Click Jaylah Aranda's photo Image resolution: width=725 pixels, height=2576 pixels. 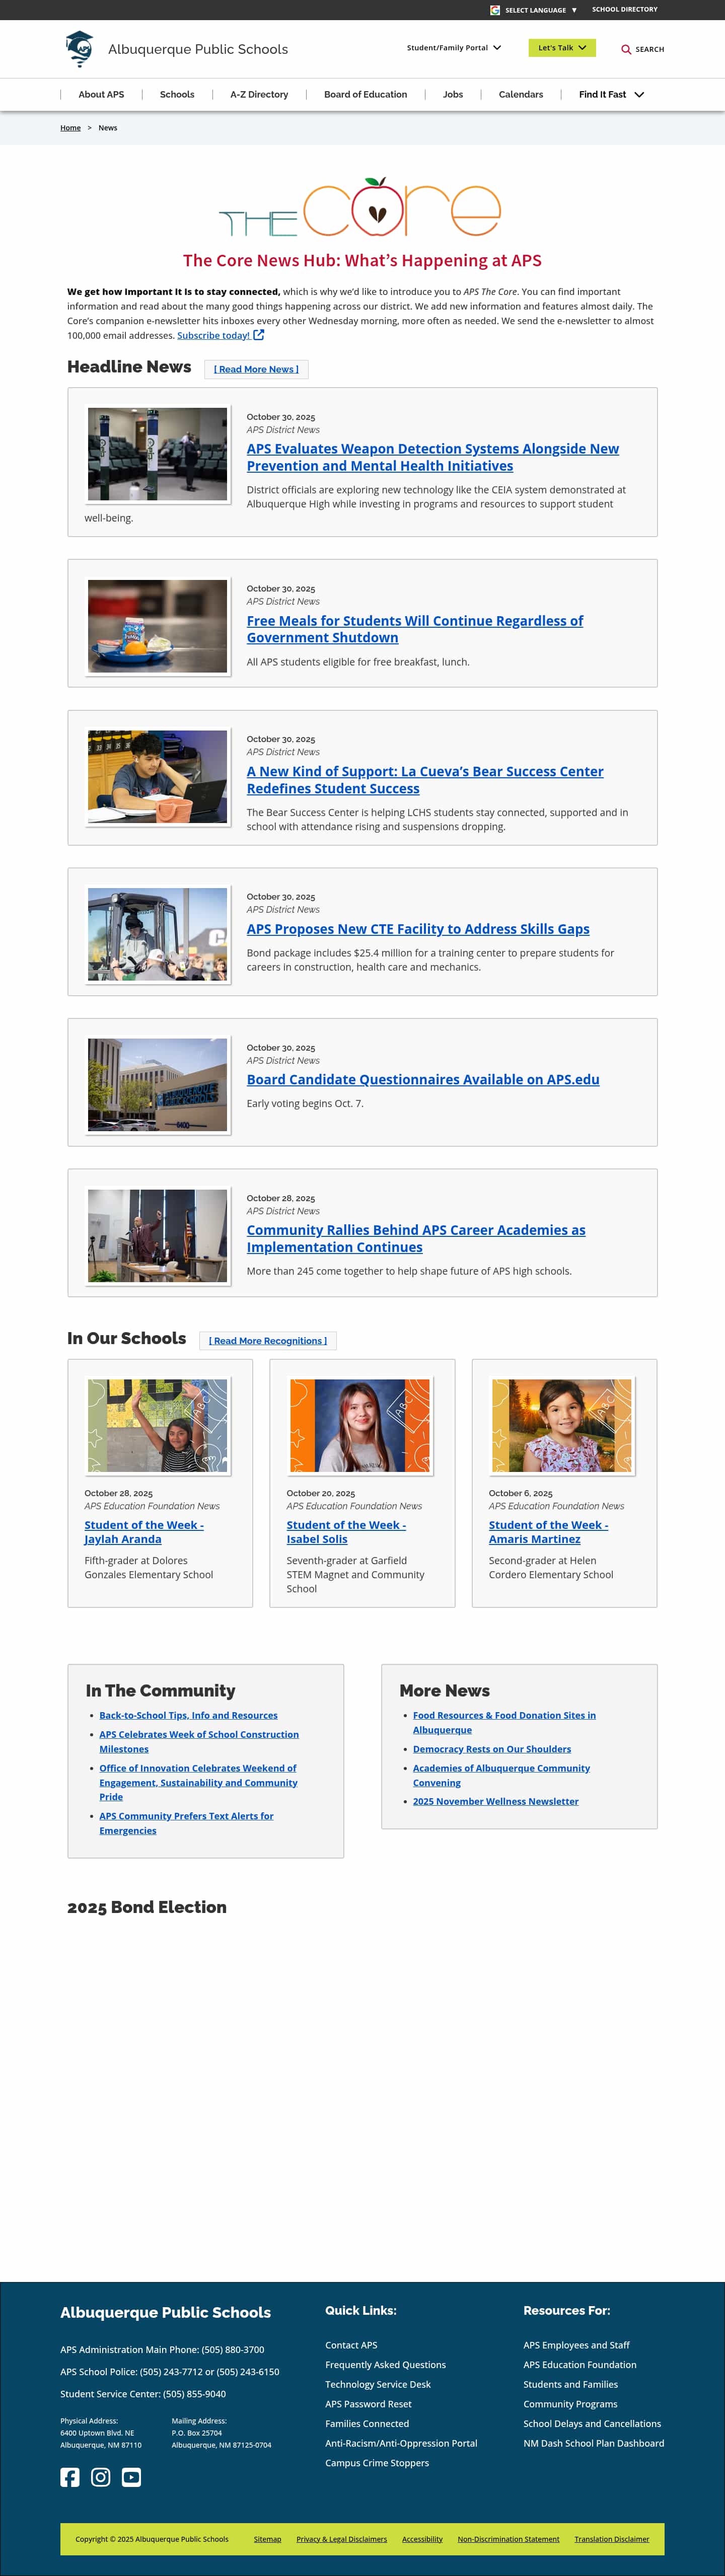157,1426
